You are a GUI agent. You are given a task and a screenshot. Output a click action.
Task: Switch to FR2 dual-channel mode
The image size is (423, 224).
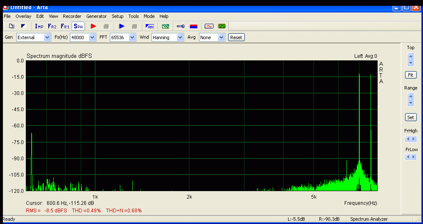click(52, 26)
